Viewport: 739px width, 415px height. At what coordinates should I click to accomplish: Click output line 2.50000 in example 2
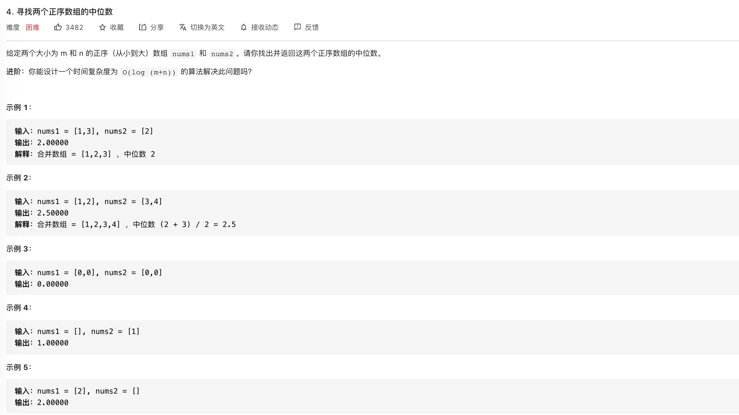tap(53, 213)
